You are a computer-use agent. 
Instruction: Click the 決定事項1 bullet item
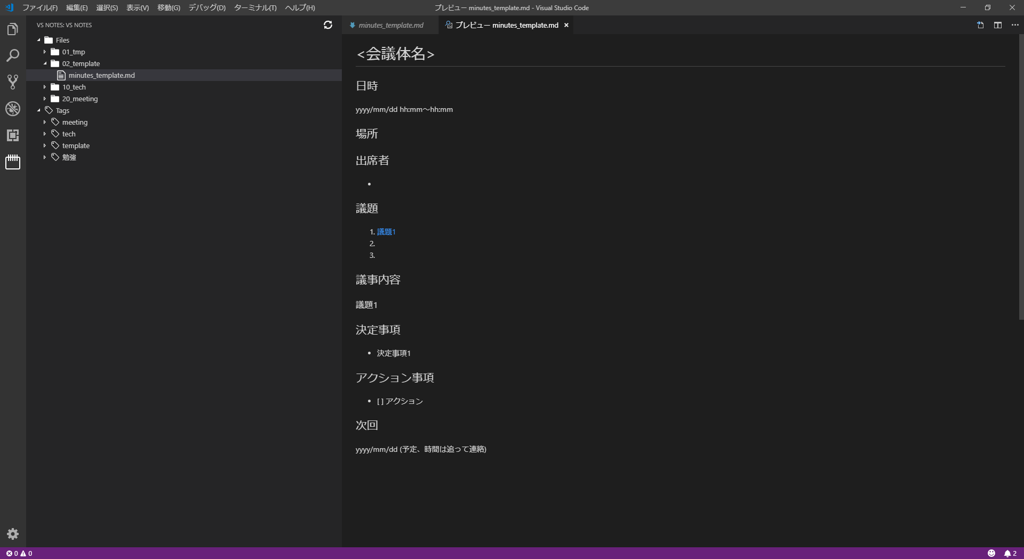coord(394,353)
